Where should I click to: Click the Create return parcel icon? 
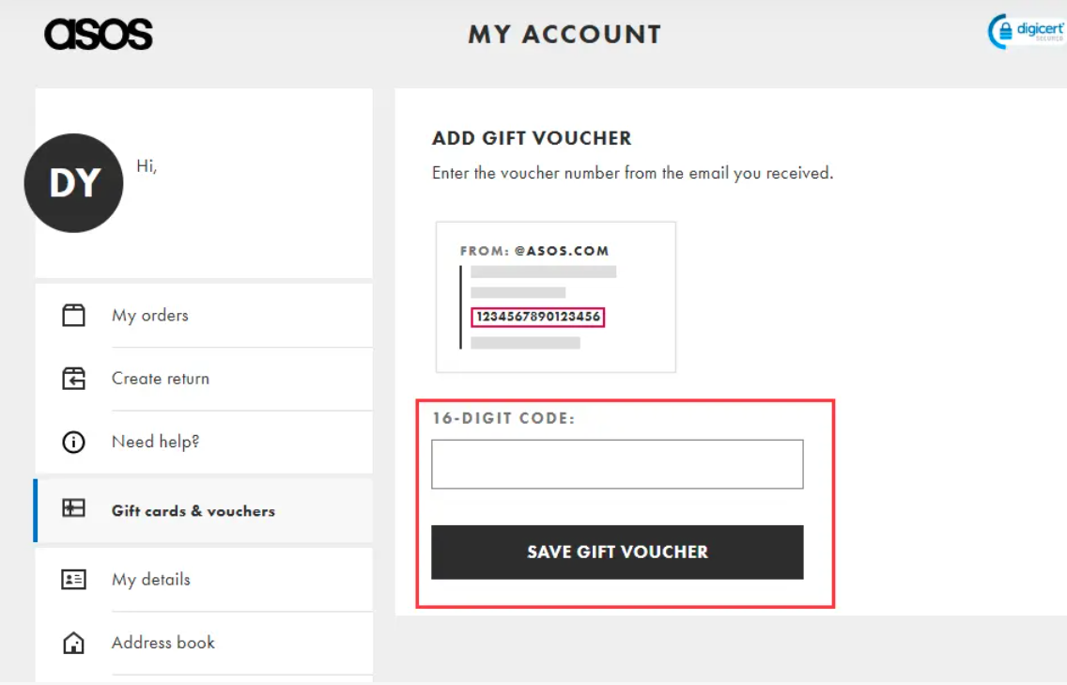tap(73, 379)
